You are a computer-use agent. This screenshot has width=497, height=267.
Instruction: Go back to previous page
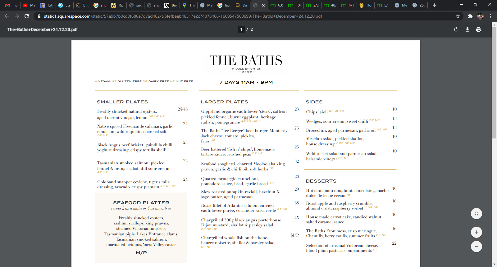pyautogui.click(x=7, y=16)
